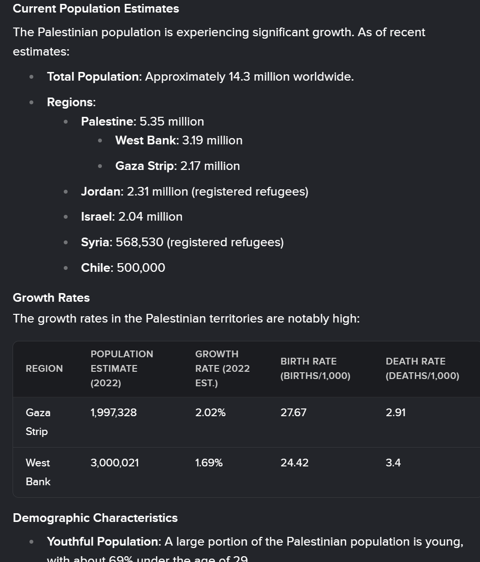
Task: Click the Growth Rate column header
Action: tap(222, 368)
